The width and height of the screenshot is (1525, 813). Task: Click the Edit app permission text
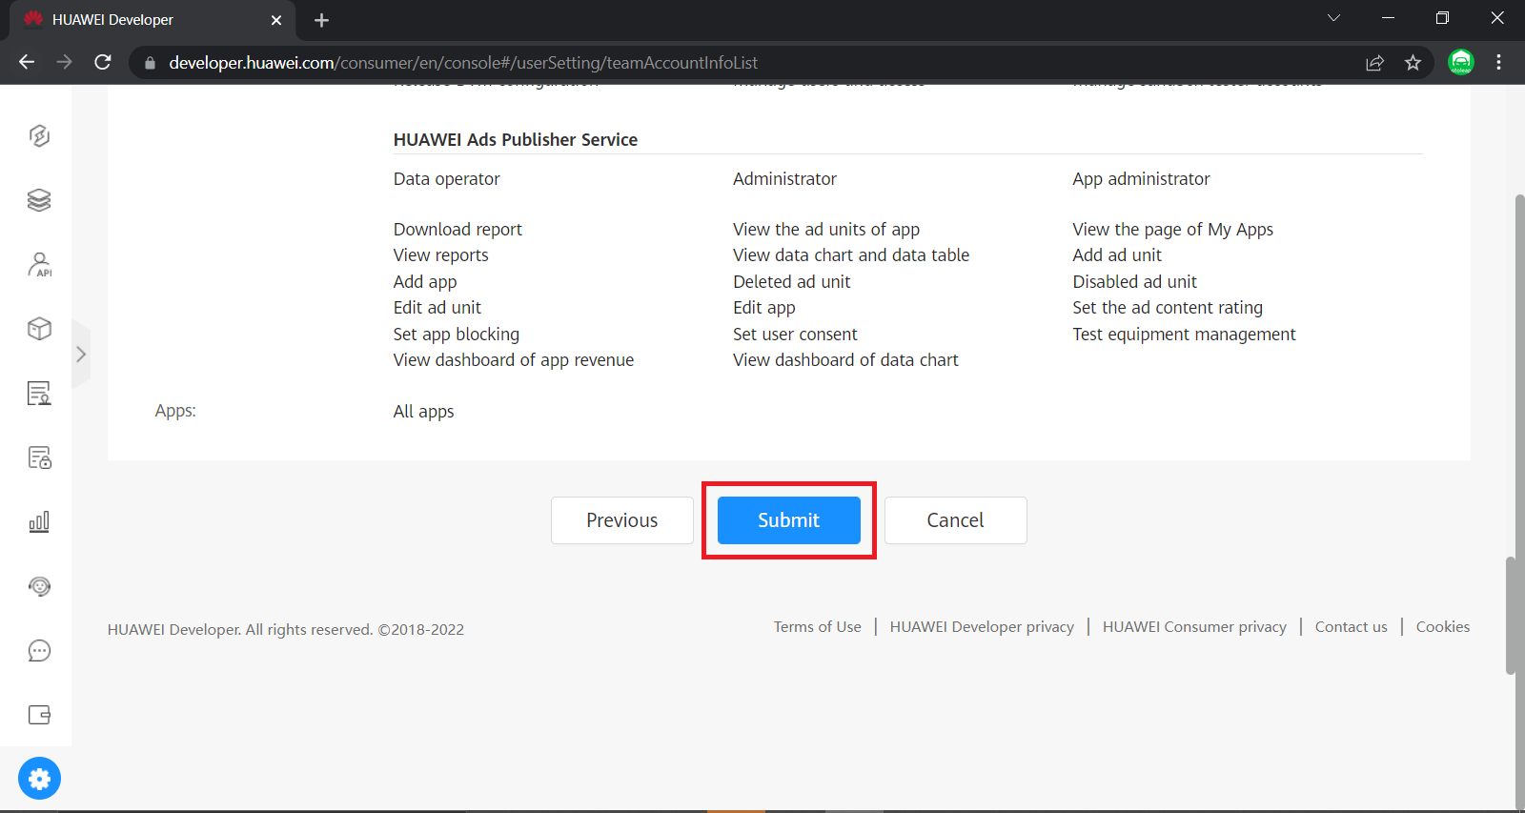[763, 307]
